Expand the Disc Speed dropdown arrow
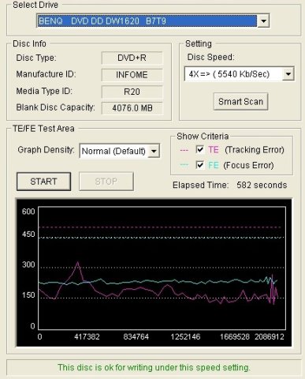Image resolution: width=305 pixels, height=379 pixels. (x=288, y=74)
